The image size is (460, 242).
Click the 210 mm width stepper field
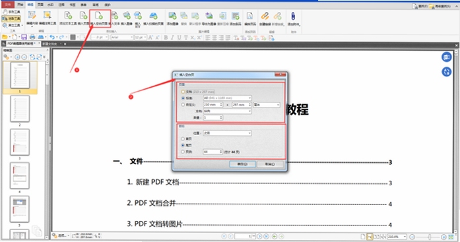(213, 105)
